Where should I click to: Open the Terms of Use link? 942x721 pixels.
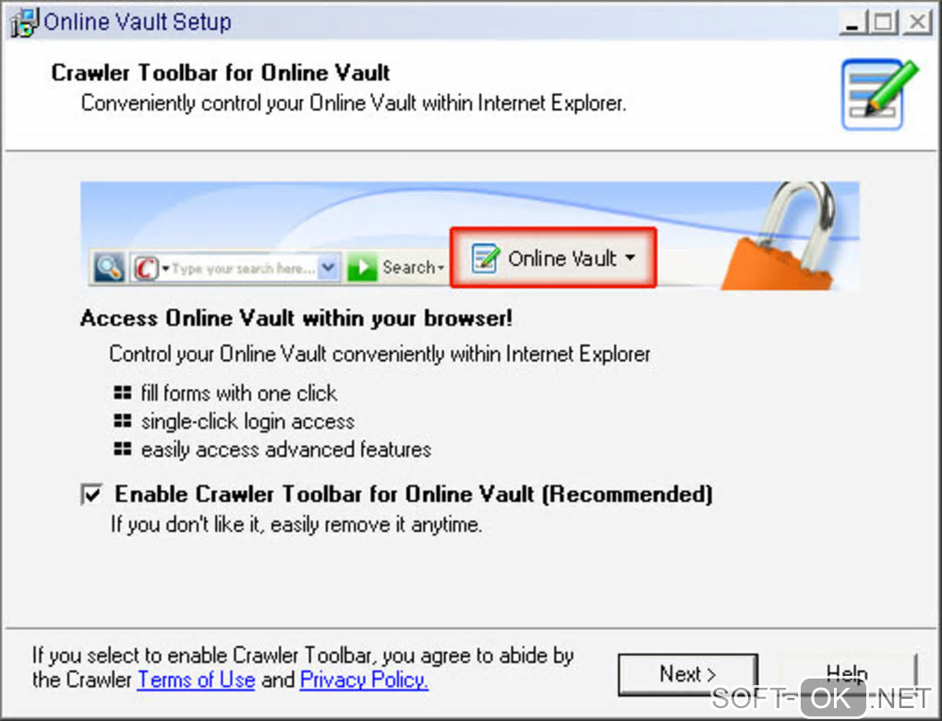197,679
